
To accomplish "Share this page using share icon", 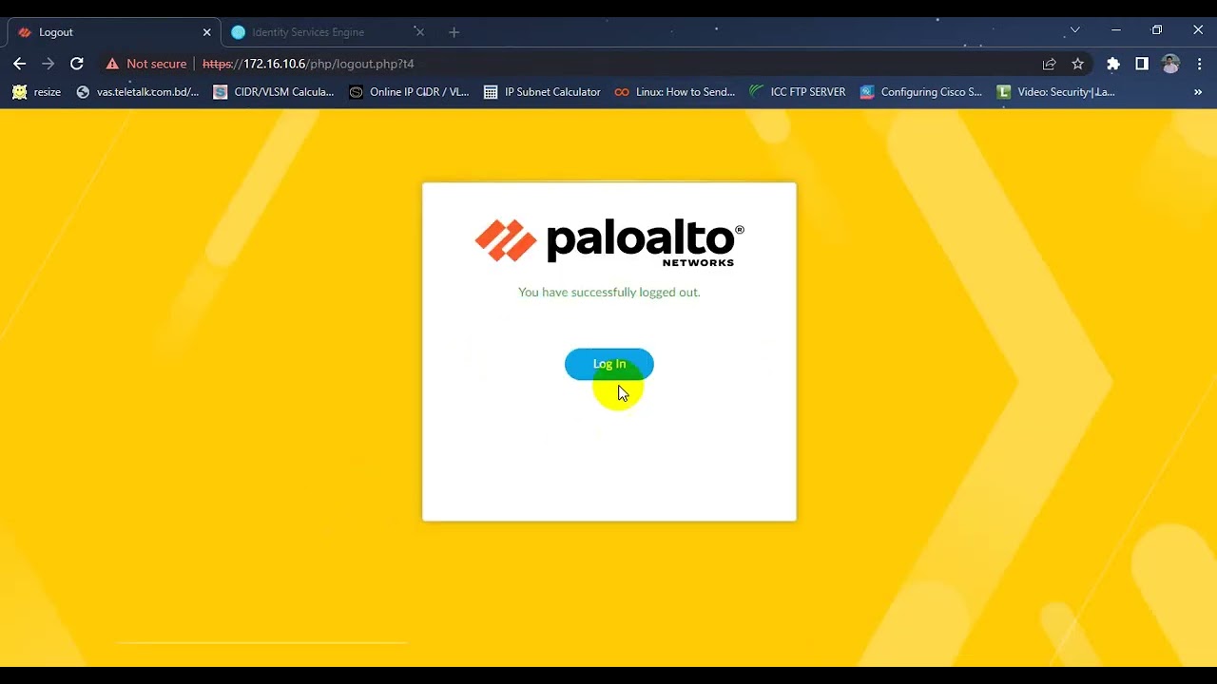I will tap(1049, 64).
